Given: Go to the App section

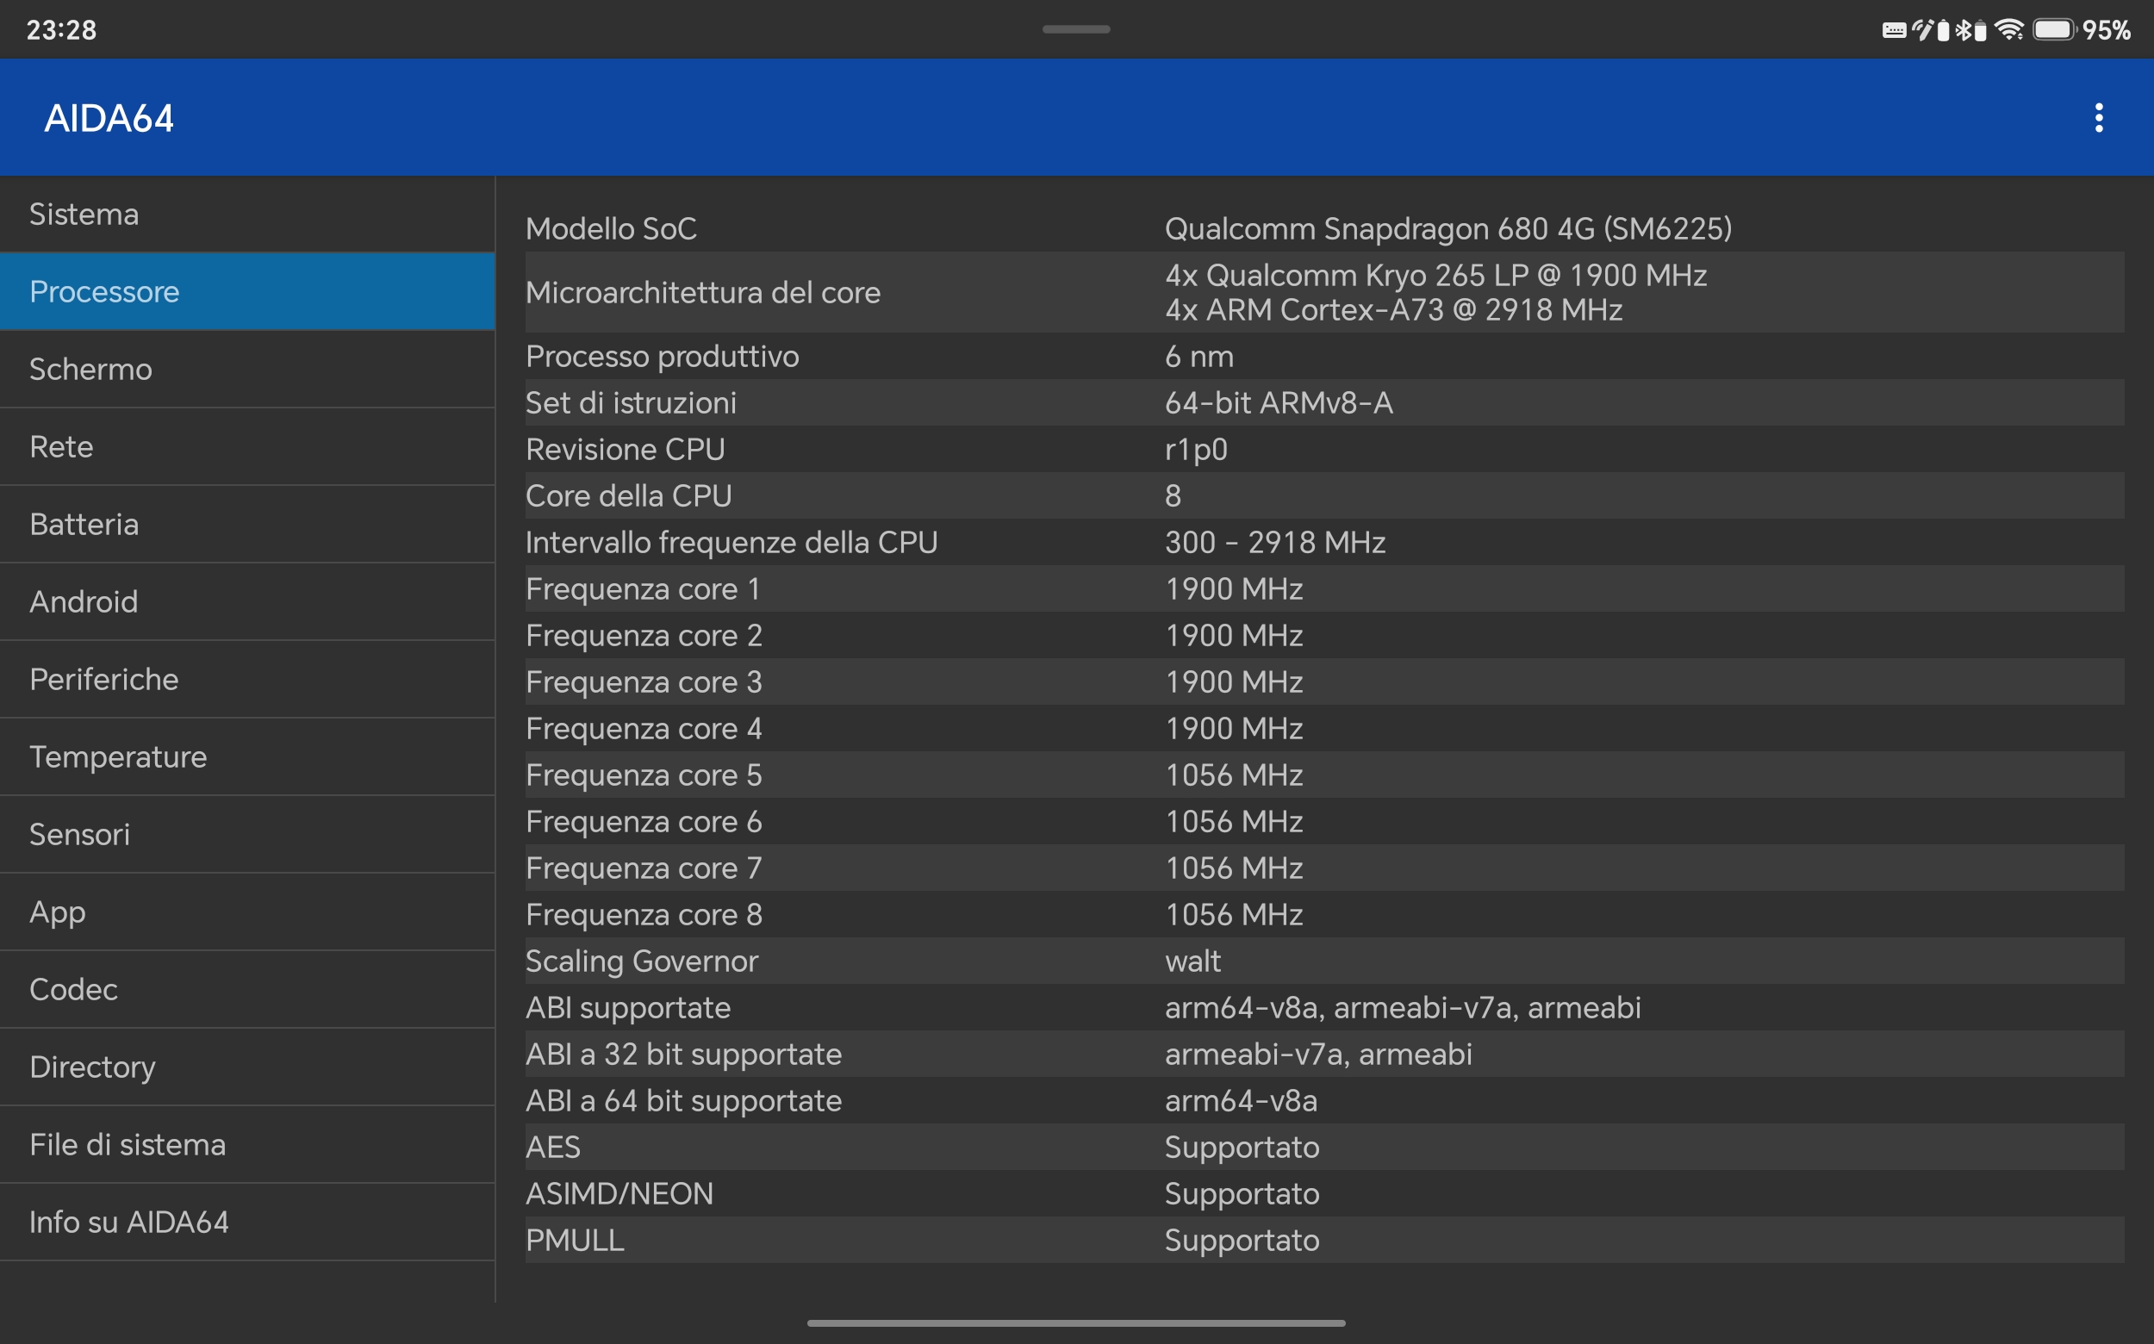Looking at the screenshot, I should (247, 912).
